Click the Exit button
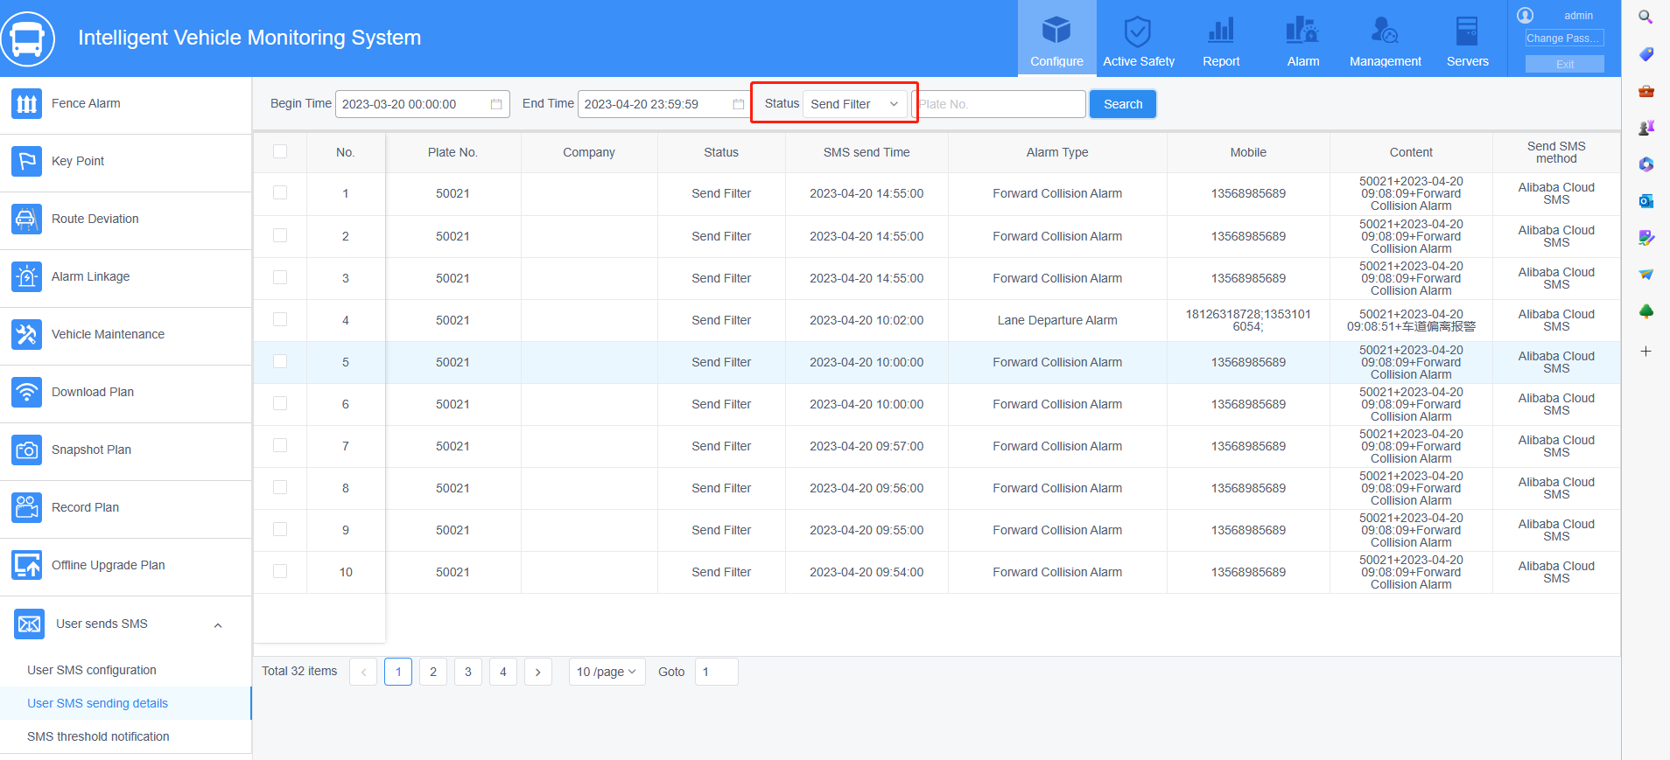Screen dimensions: 1670x760 click(1565, 64)
